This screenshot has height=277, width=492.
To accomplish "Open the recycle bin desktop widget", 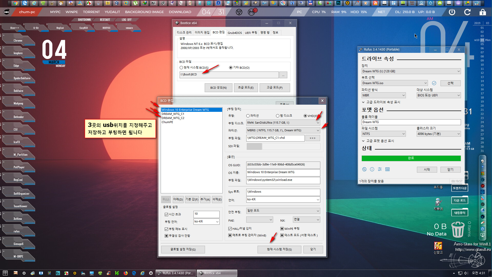I will 457,229.
